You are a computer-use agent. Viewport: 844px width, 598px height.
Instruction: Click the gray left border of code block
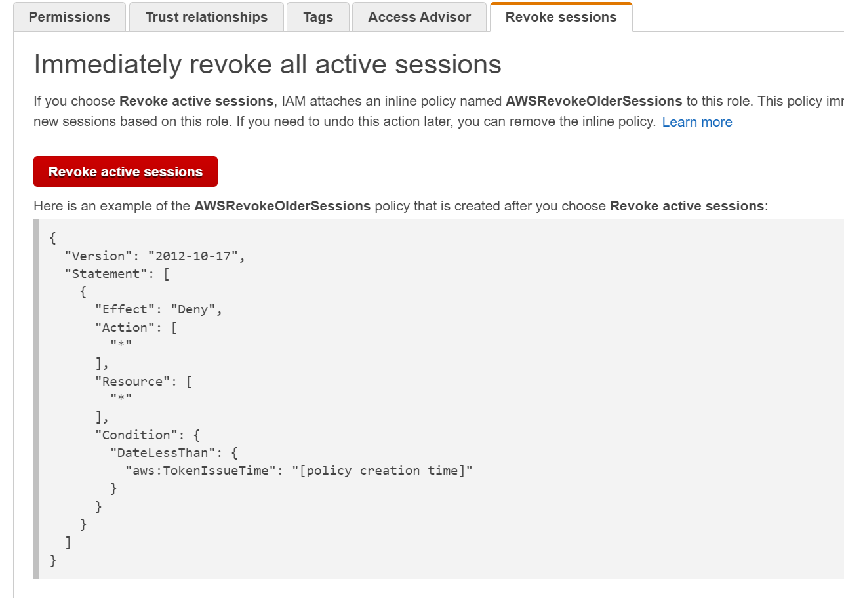pyautogui.click(x=37, y=399)
